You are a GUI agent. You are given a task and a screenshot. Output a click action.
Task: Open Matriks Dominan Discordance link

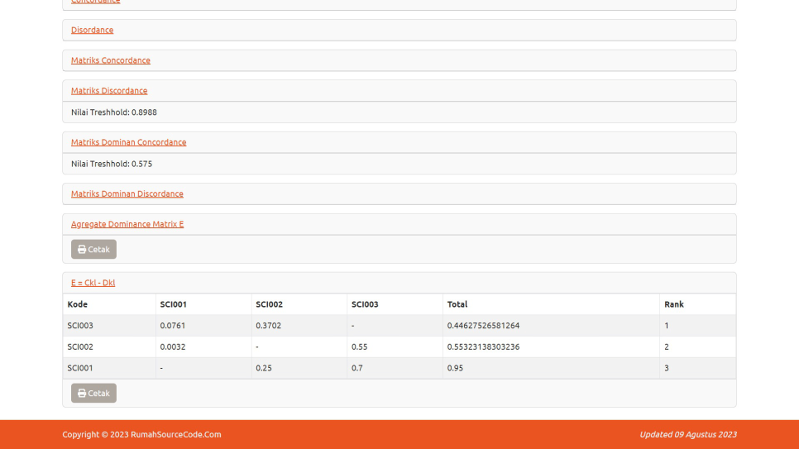(x=127, y=193)
